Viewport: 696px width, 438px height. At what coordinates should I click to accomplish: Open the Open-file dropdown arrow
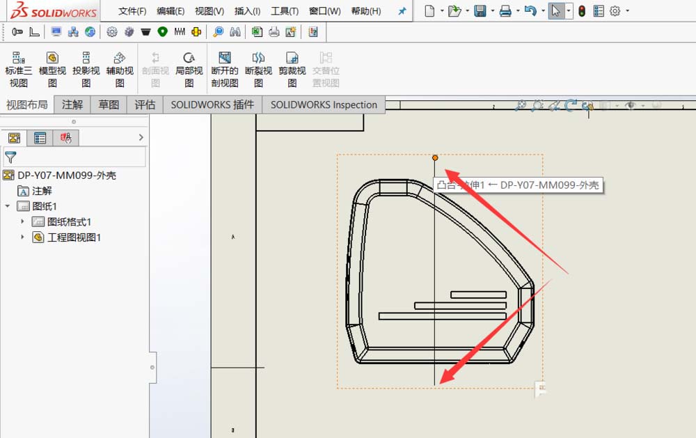click(468, 10)
